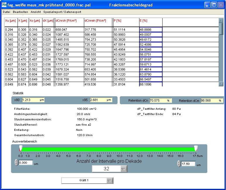Screen dimensions: 226x190
Task: Click the right range slider handle
Action: coord(196,148)
